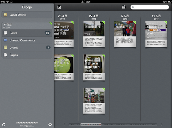Image resolution: width=172 pixels, height=128 pixels.
Task: Go to previous timeline period
Action: click(63, 124)
